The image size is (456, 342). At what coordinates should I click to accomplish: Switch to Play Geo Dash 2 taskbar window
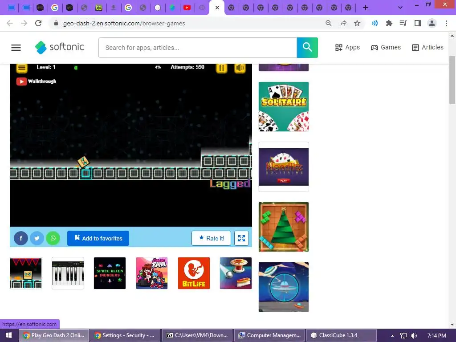(54, 335)
